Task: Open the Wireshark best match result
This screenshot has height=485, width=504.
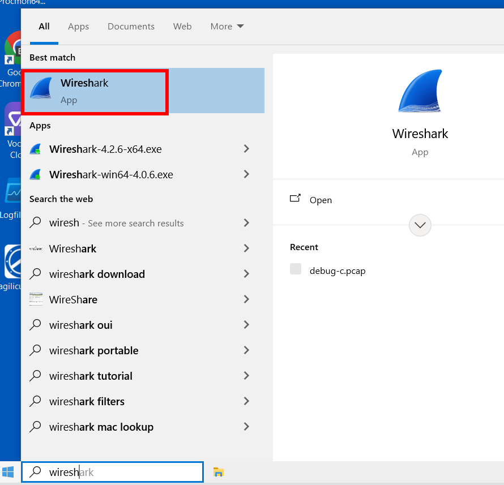Action: [95, 91]
